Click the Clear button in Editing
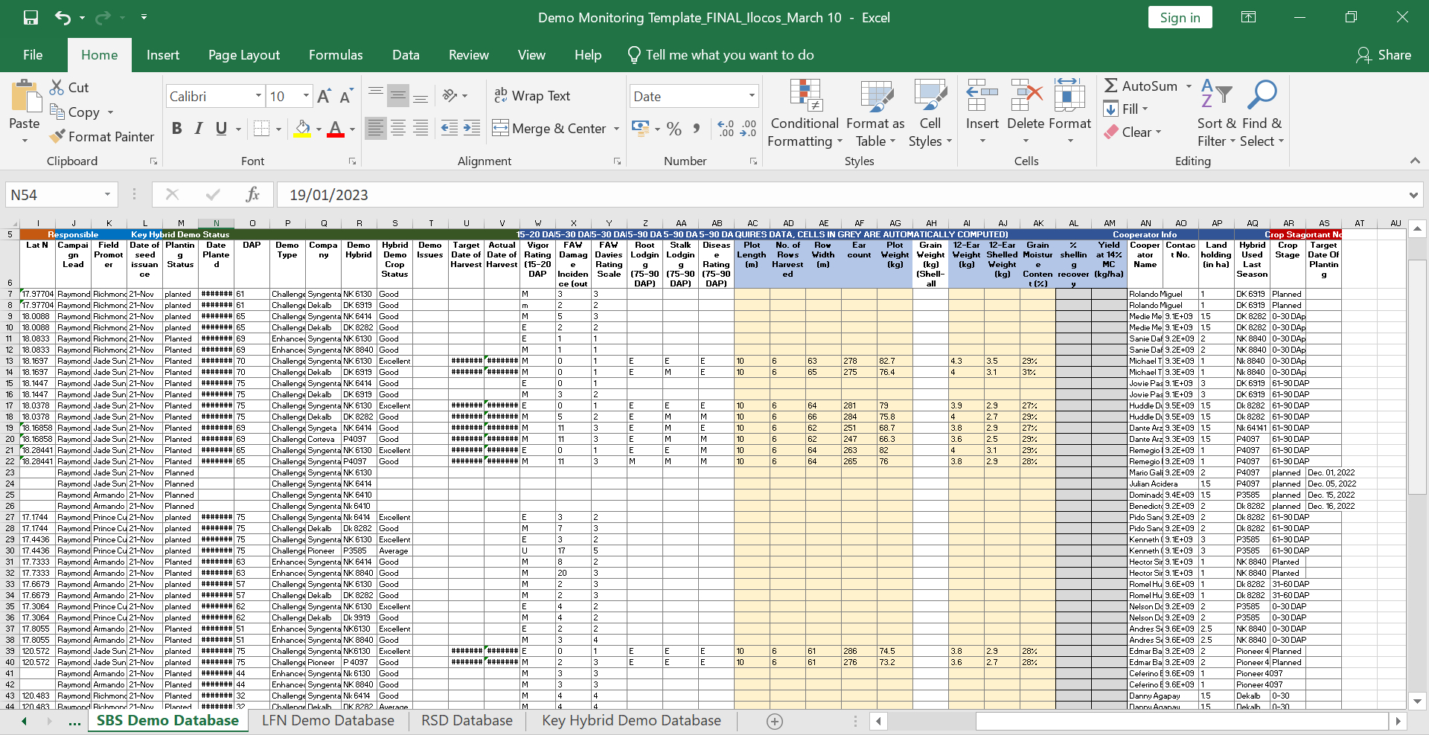 click(1132, 132)
